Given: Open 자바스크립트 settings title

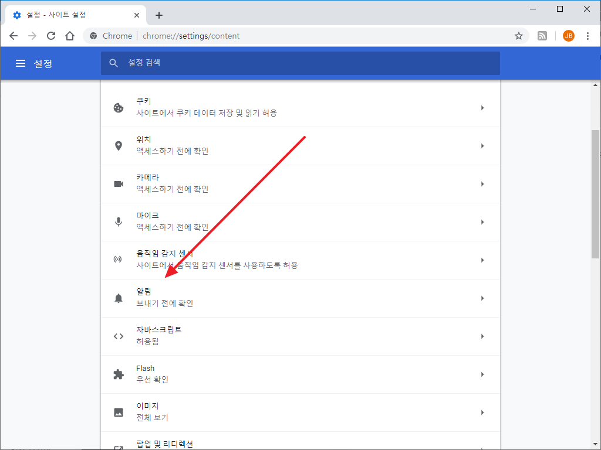Looking at the screenshot, I should (159, 330).
